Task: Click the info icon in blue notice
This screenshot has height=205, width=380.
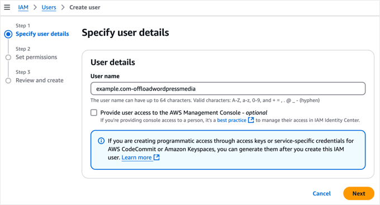Action: [x=101, y=141]
